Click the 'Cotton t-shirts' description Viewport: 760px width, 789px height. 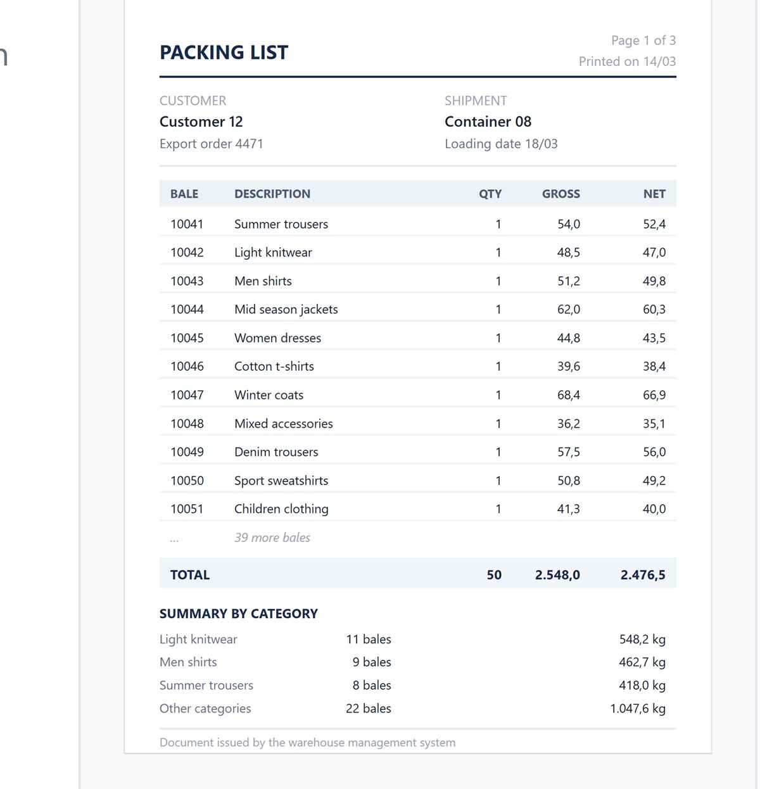pos(274,367)
